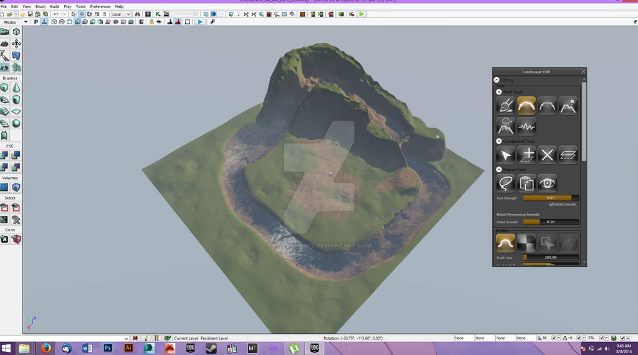Select the Sculpt paint tool
This screenshot has width=638, height=355.
(x=505, y=106)
